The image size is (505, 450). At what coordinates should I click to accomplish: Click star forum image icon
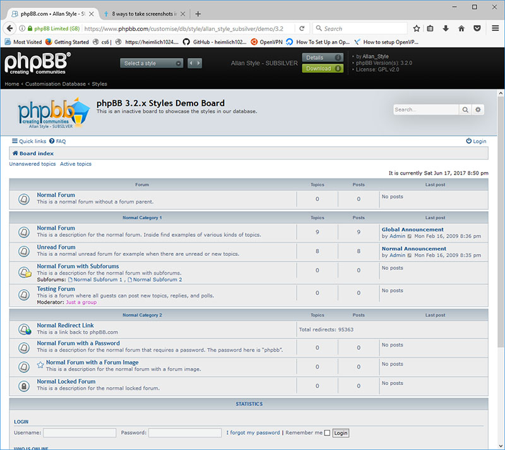click(40, 365)
